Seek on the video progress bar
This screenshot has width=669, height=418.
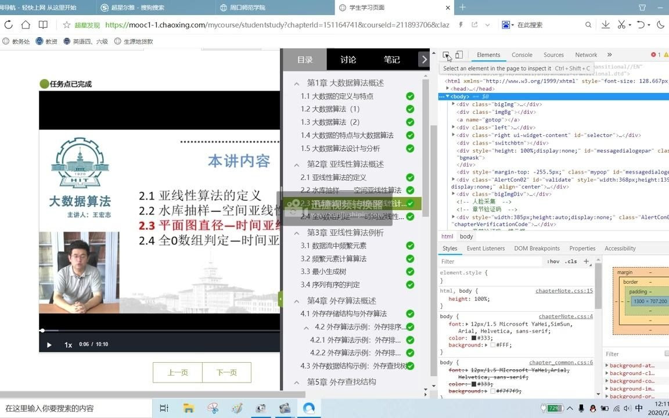point(160,330)
